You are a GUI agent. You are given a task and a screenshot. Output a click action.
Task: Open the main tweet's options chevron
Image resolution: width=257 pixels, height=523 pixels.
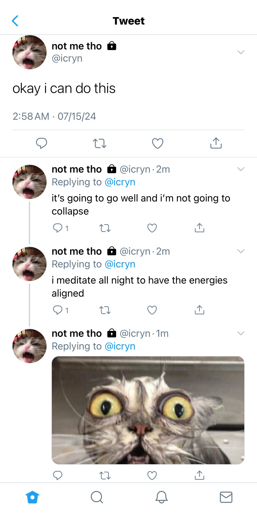(241, 52)
